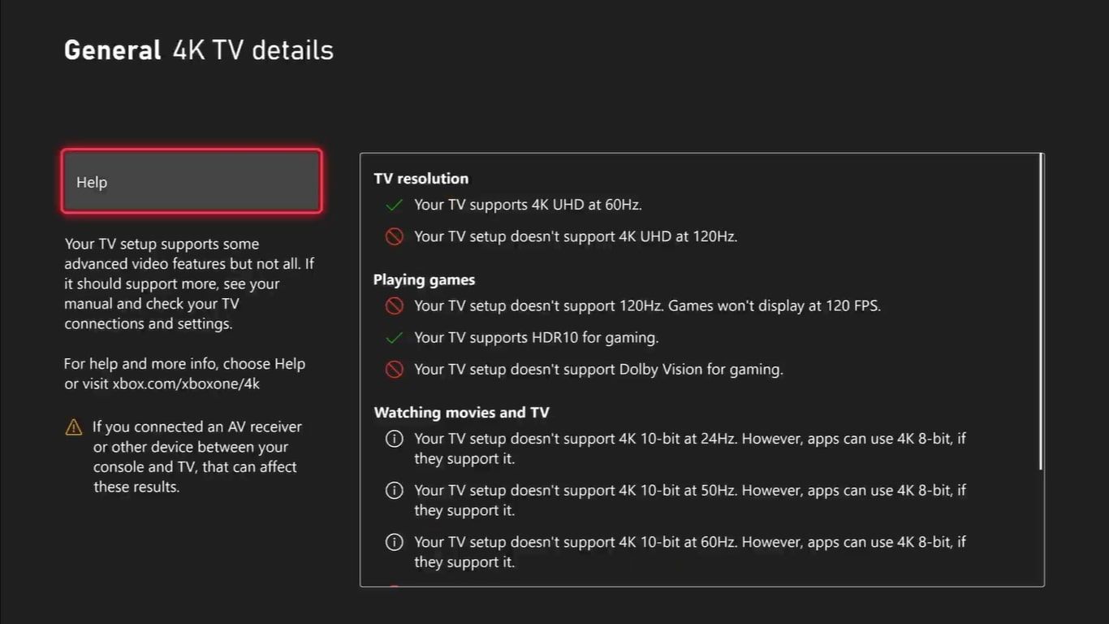This screenshot has height=624, width=1109.
Task: Click the Playing games section heading
Action: (424, 279)
